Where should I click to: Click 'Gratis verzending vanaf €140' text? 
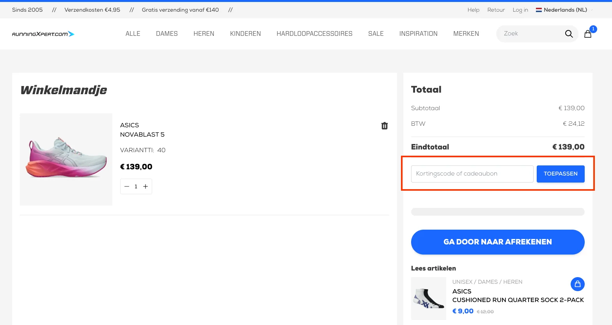pyautogui.click(x=180, y=10)
